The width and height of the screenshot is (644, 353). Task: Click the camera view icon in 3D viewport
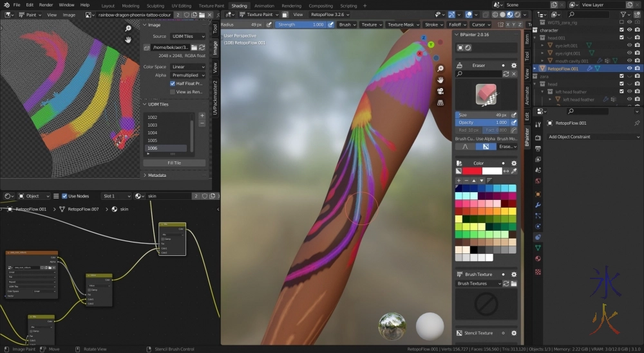[x=440, y=91]
